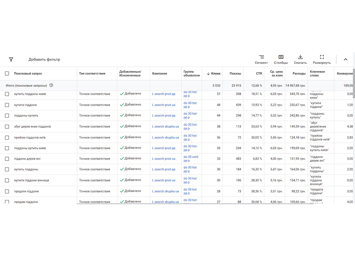This screenshot has width=355, height=256.
Task: Download the report via Скачать
Action: (x=300, y=60)
